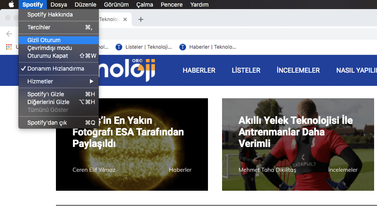377x206 pixels.
Task: Open the Yardım menu
Action: pyautogui.click(x=199, y=4)
